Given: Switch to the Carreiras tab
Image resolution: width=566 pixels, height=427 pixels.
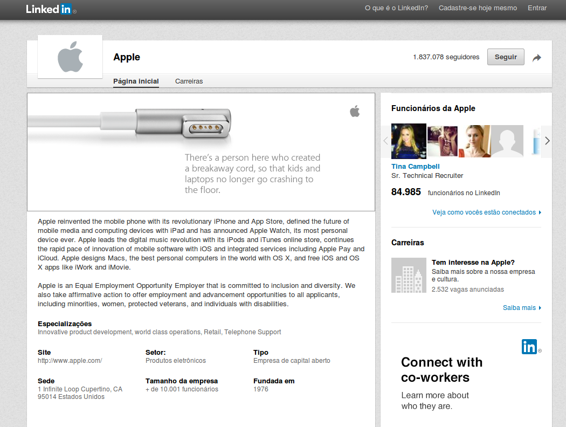Looking at the screenshot, I should tap(189, 81).
